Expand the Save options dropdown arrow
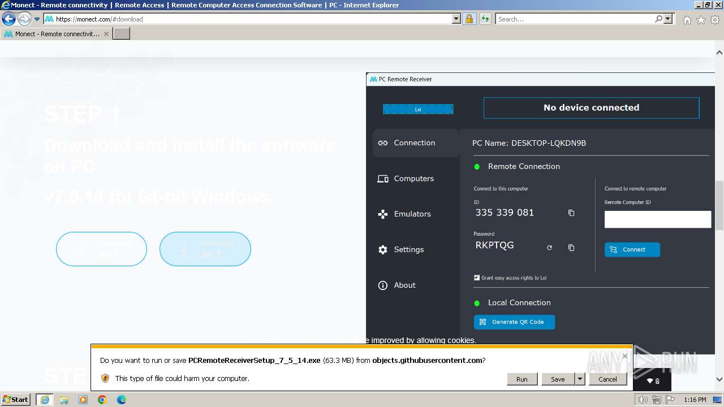 (580, 379)
